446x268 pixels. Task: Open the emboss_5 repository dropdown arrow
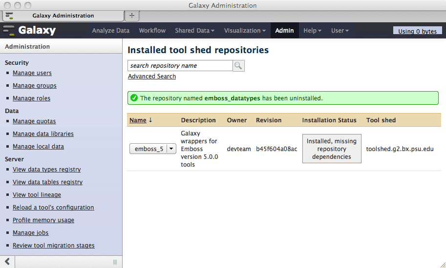[171, 149]
